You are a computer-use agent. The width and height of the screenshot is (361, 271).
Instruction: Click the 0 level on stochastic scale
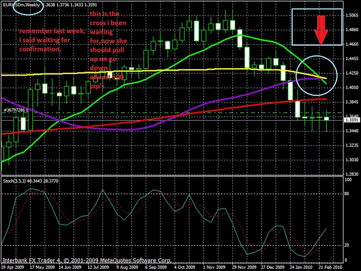click(x=346, y=261)
